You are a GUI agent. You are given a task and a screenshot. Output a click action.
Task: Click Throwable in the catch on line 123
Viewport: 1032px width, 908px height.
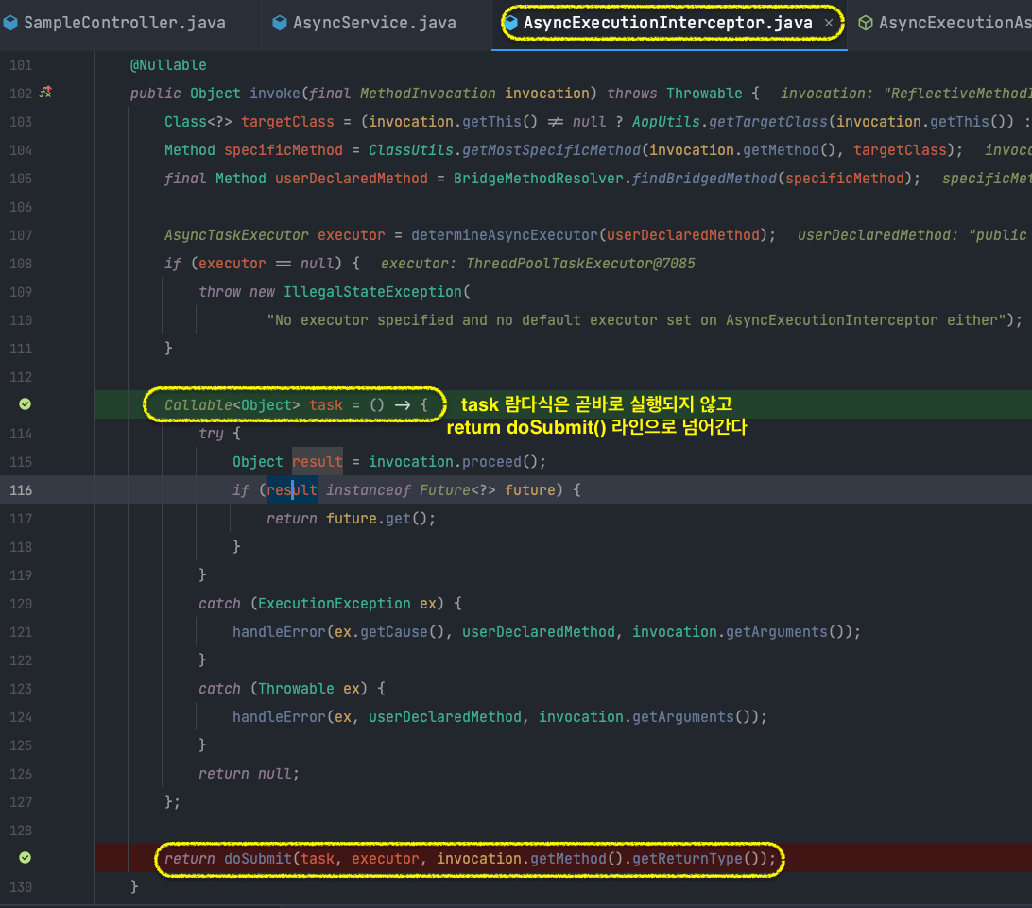(296, 688)
